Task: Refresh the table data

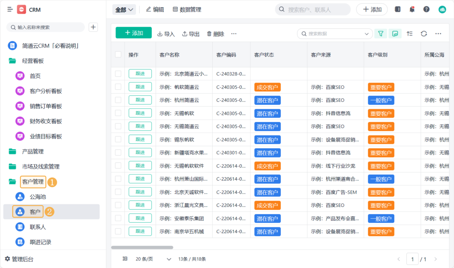Action: pos(424,34)
